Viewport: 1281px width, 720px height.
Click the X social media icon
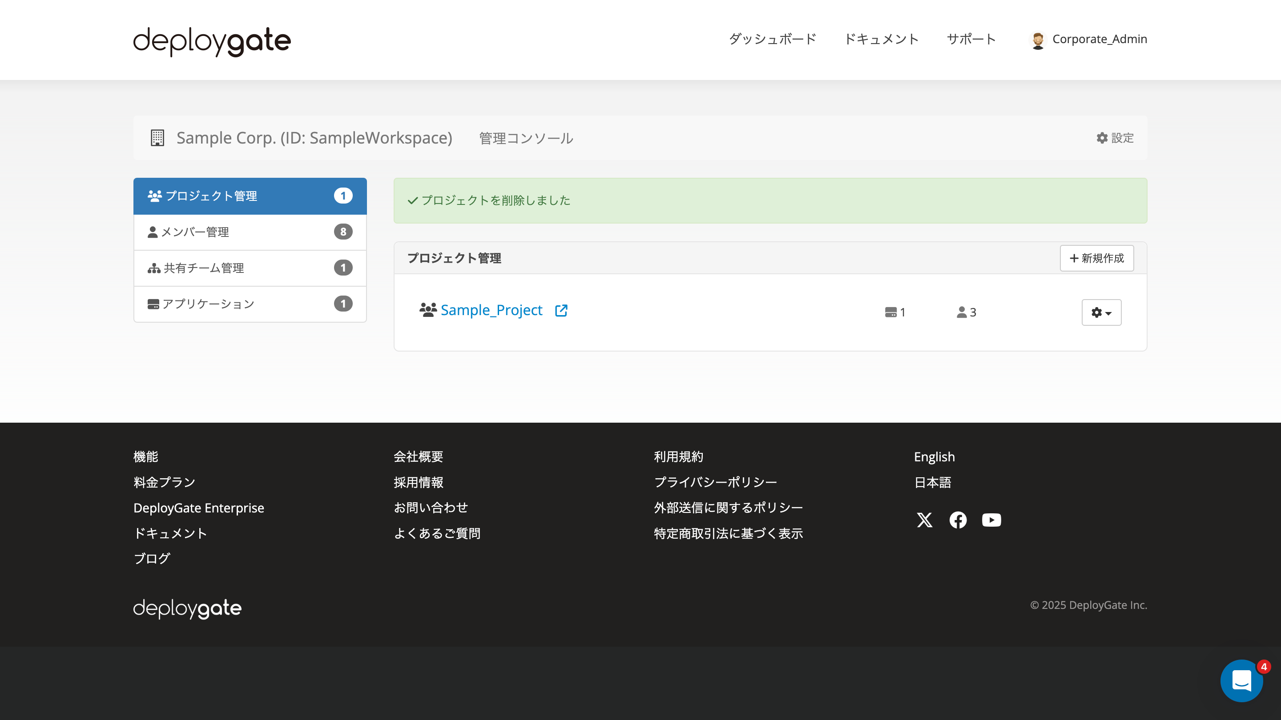click(x=924, y=520)
